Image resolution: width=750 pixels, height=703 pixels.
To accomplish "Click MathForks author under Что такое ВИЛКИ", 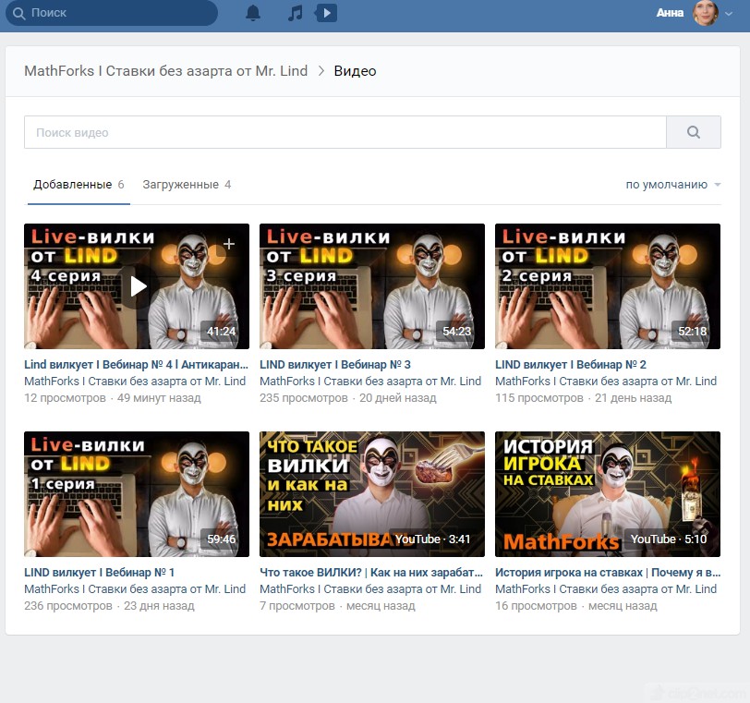I will (370, 589).
